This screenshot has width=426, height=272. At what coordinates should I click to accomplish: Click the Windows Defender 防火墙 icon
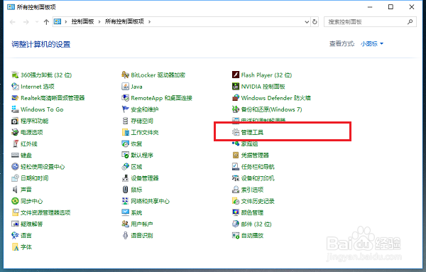click(x=236, y=98)
